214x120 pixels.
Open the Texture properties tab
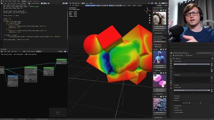coord(171,88)
